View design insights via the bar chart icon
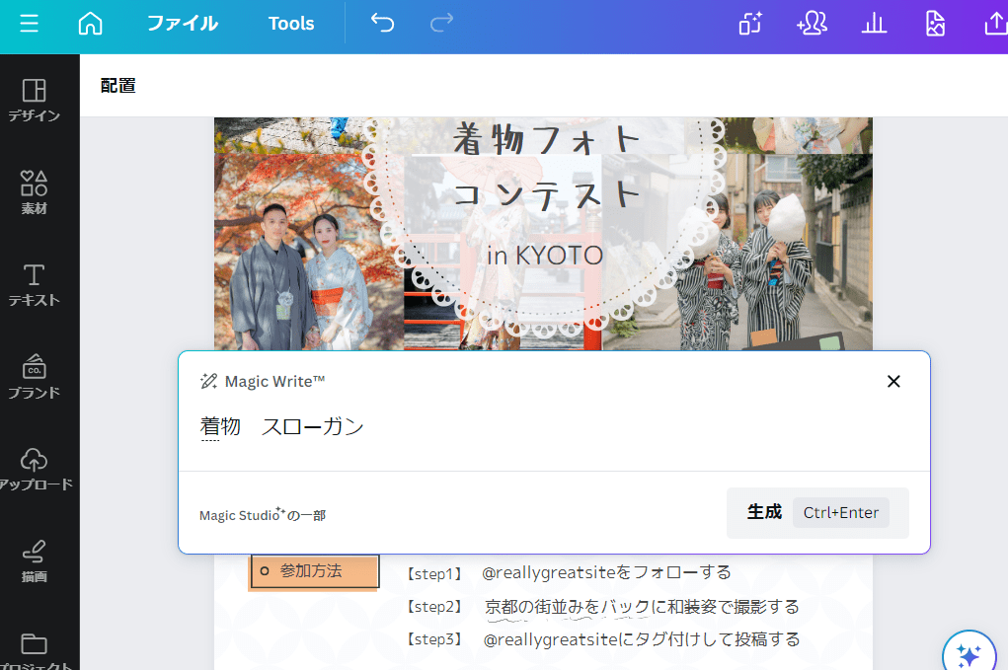 coord(874,24)
